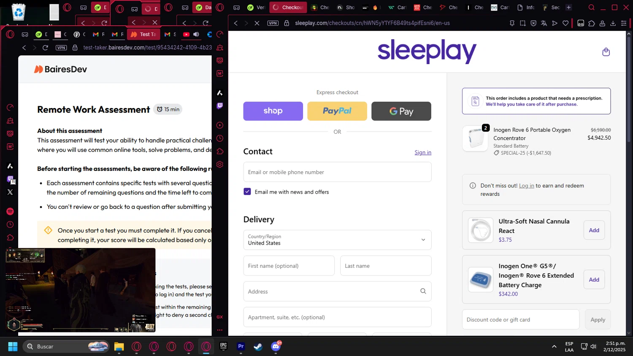Click the First name (optional) field
633x356 pixels.
(289, 266)
